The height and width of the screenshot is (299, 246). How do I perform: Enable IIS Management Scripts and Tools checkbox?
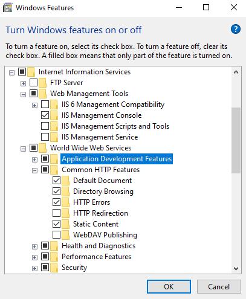pos(45,126)
